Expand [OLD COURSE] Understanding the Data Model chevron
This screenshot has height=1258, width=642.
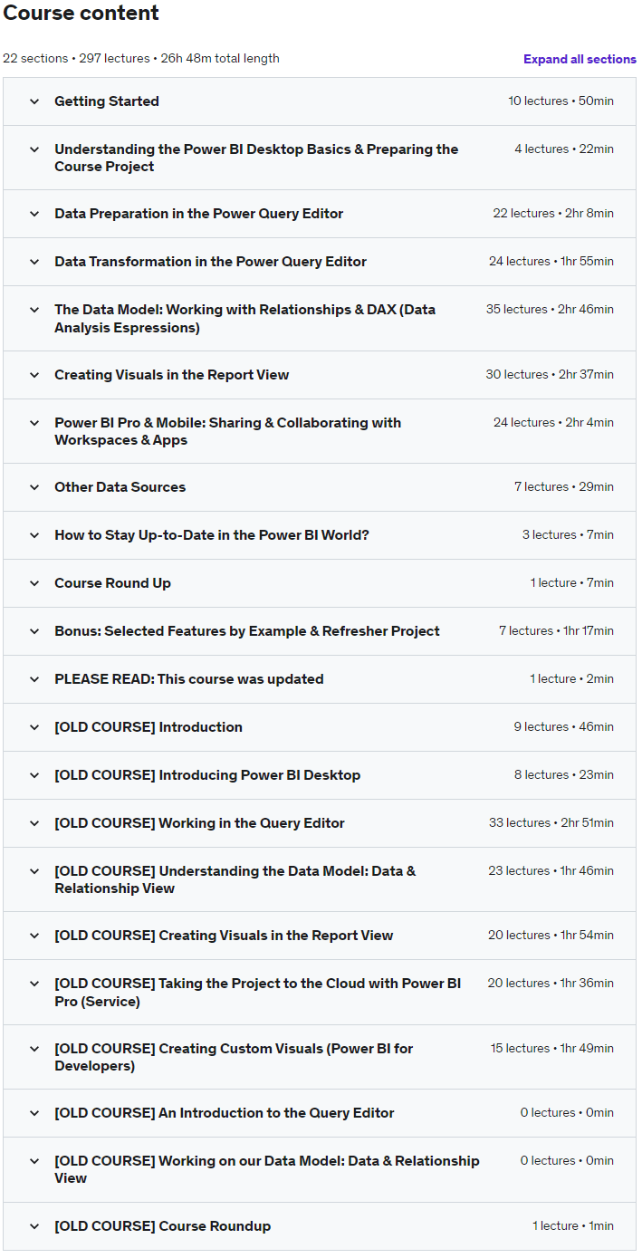[x=34, y=871]
